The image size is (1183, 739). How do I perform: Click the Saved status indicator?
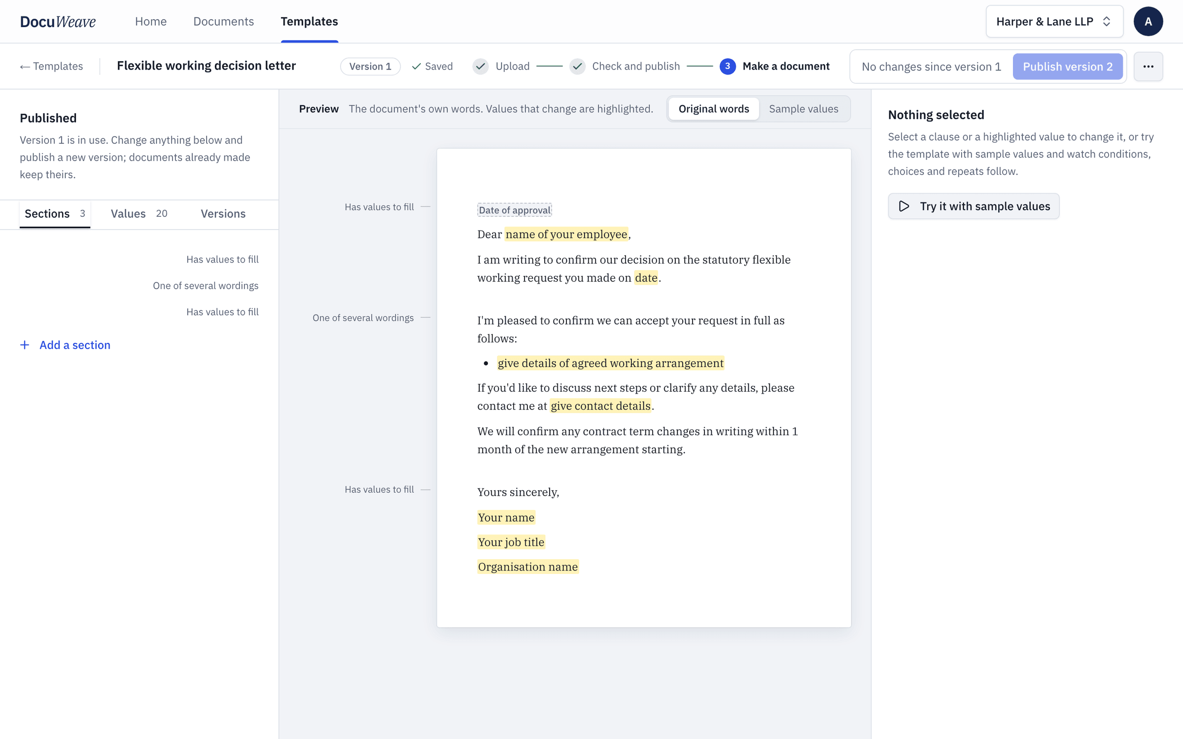coord(432,67)
